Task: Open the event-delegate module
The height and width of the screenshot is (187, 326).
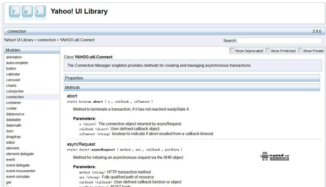Action: pyautogui.click(x=18, y=165)
